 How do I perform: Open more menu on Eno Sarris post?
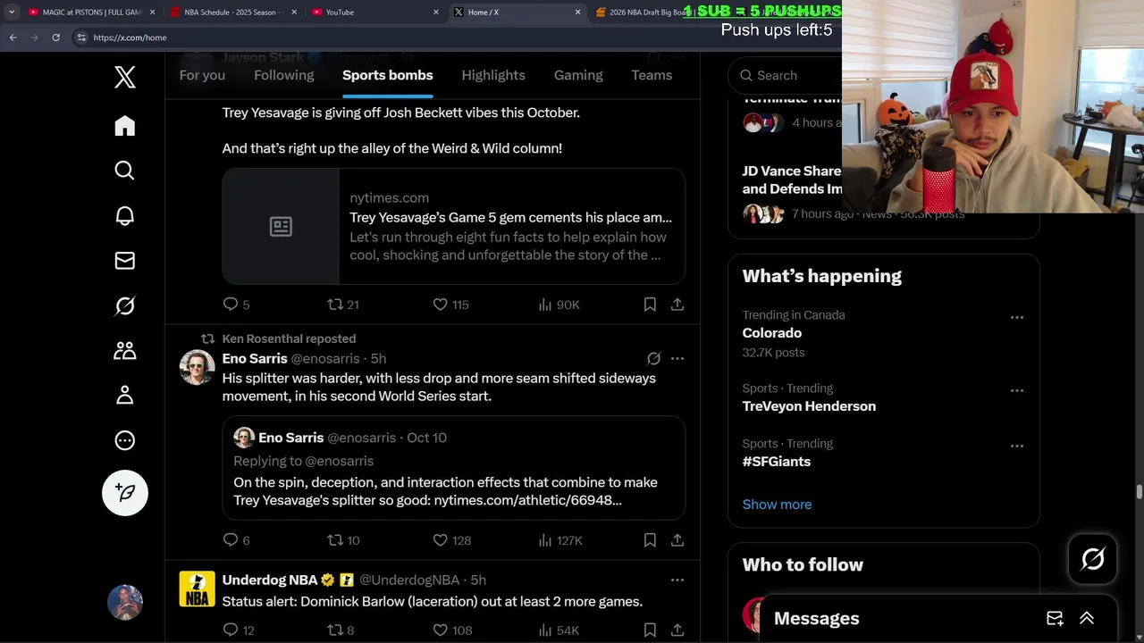[677, 358]
